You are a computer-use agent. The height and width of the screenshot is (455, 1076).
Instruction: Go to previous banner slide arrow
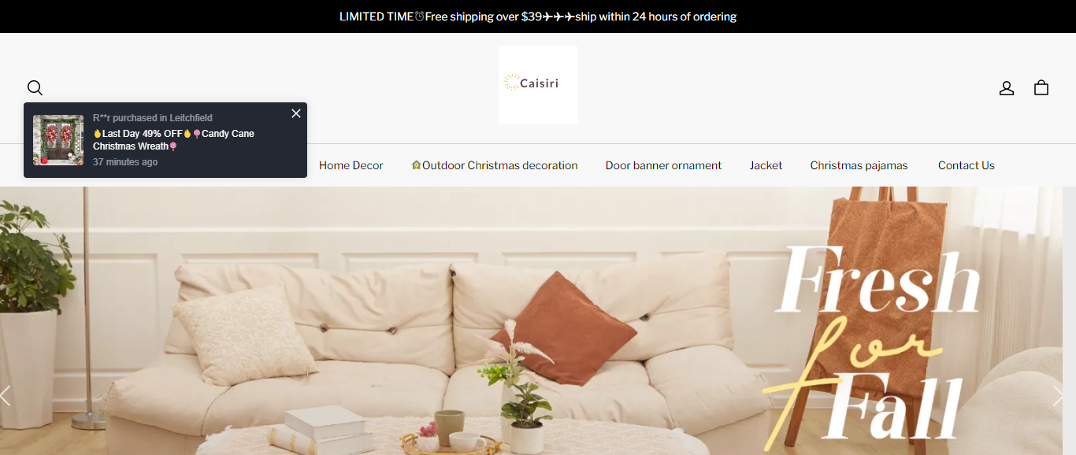[x=6, y=395]
